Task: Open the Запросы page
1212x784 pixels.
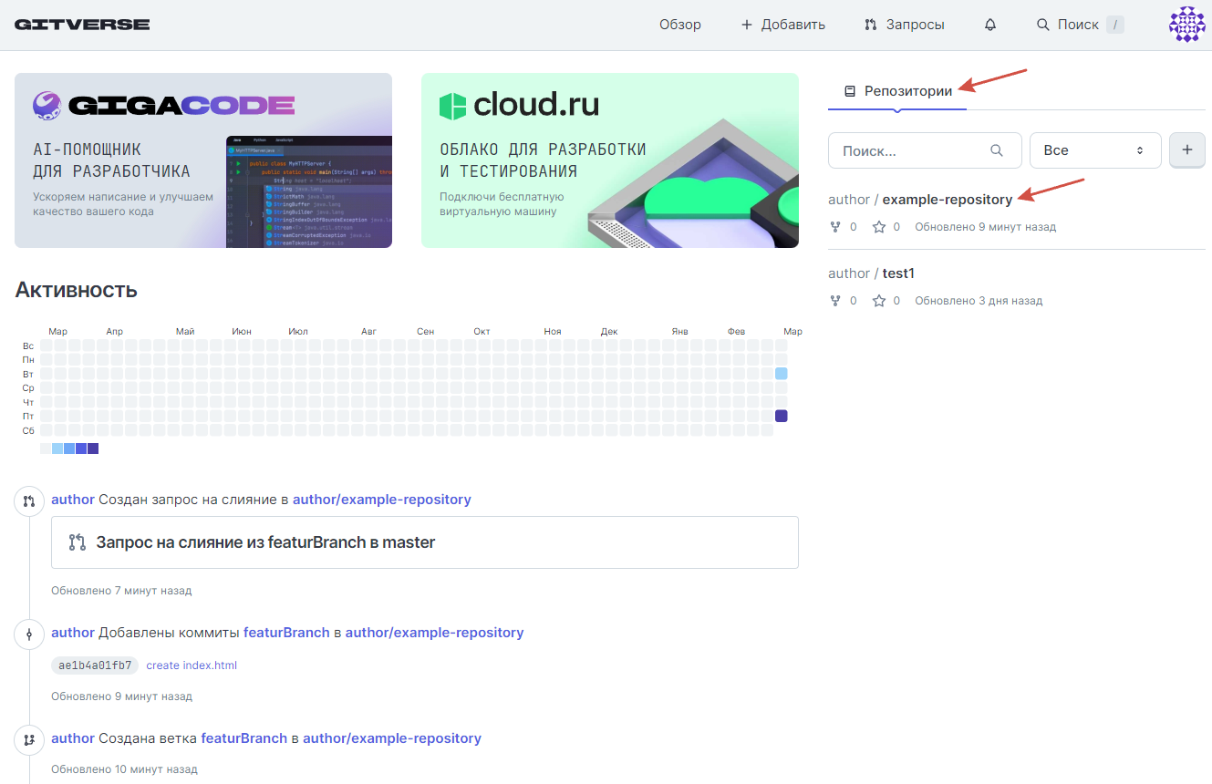Action: click(x=905, y=25)
